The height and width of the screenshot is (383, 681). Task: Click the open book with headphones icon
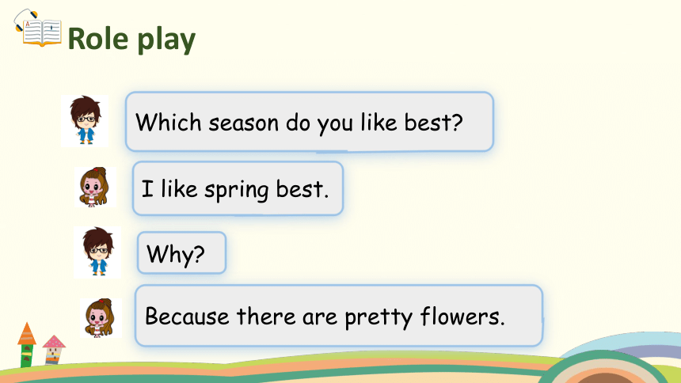[x=38, y=28]
